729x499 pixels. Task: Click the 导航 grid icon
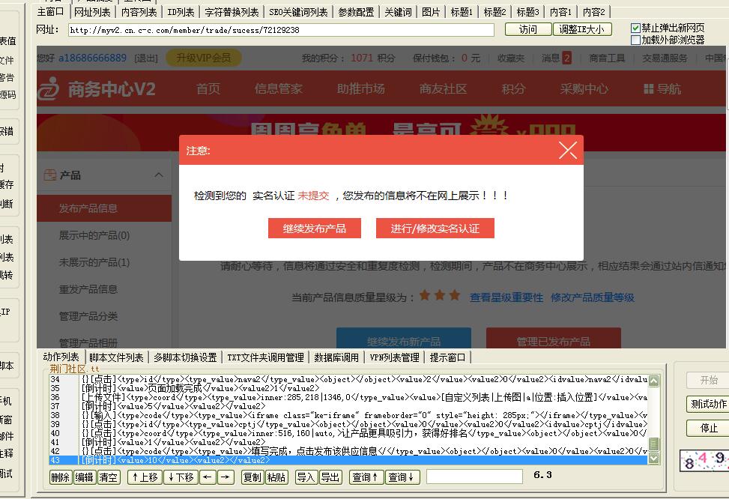(649, 89)
